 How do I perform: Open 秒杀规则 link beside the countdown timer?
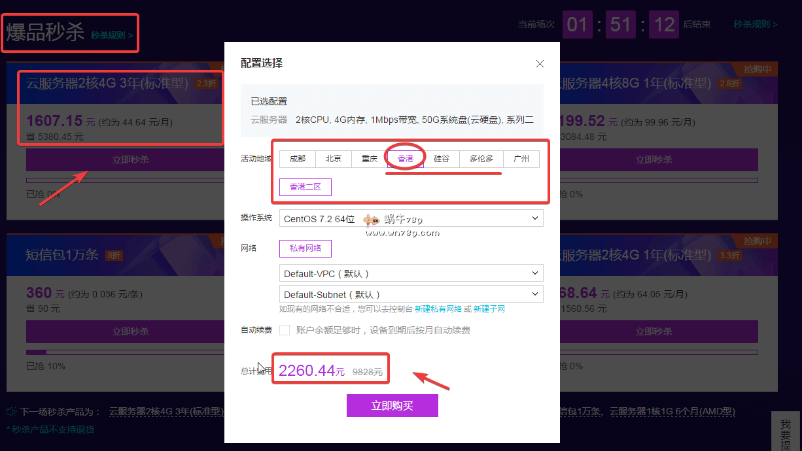pos(755,24)
